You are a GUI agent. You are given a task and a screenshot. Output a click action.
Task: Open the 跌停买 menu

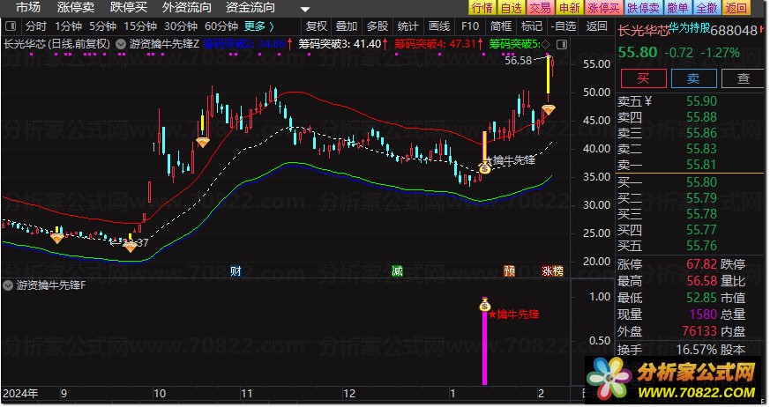click(129, 7)
